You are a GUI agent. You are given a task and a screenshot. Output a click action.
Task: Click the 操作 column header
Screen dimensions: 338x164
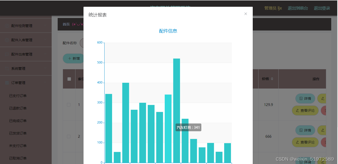click(x=316, y=79)
